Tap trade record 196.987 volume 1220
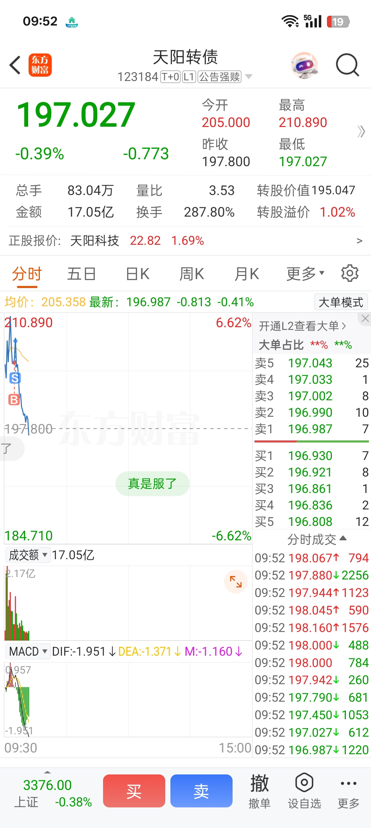The height and width of the screenshot is (828, 371). [312, 750]
